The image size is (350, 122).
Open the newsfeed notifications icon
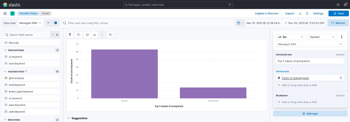(345, 5)
